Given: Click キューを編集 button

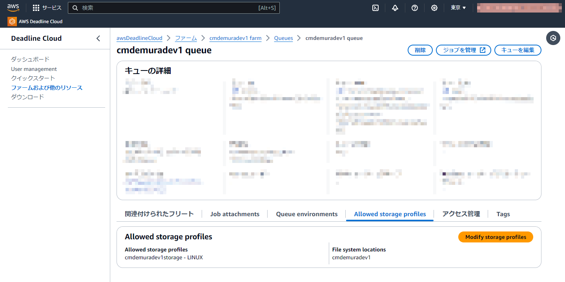Looking at the screenshot, I should [518, 50].
